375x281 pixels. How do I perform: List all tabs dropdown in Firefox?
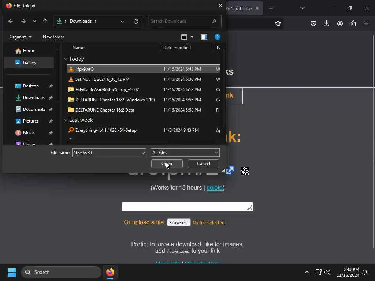(x=302, y=8)
